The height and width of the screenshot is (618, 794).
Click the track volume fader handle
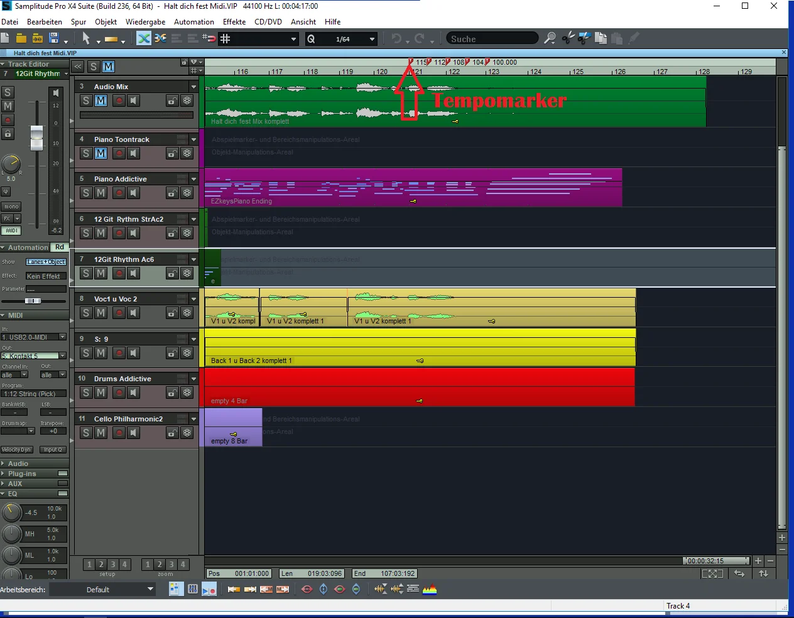[x=37, y=138]
